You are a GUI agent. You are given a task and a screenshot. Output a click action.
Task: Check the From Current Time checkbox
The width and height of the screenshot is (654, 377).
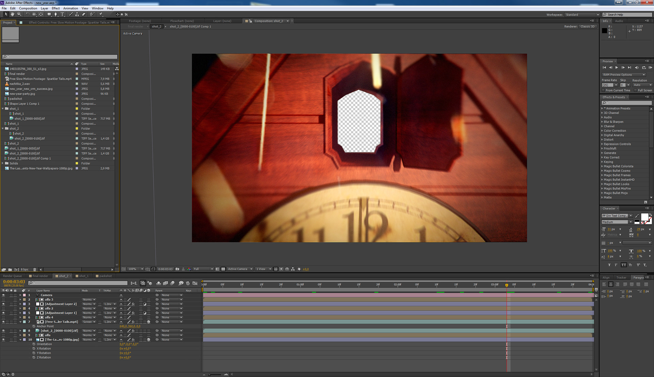pyautogui.click(x=603, y=90)
